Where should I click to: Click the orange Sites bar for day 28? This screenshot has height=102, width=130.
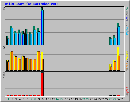(111, 69)
